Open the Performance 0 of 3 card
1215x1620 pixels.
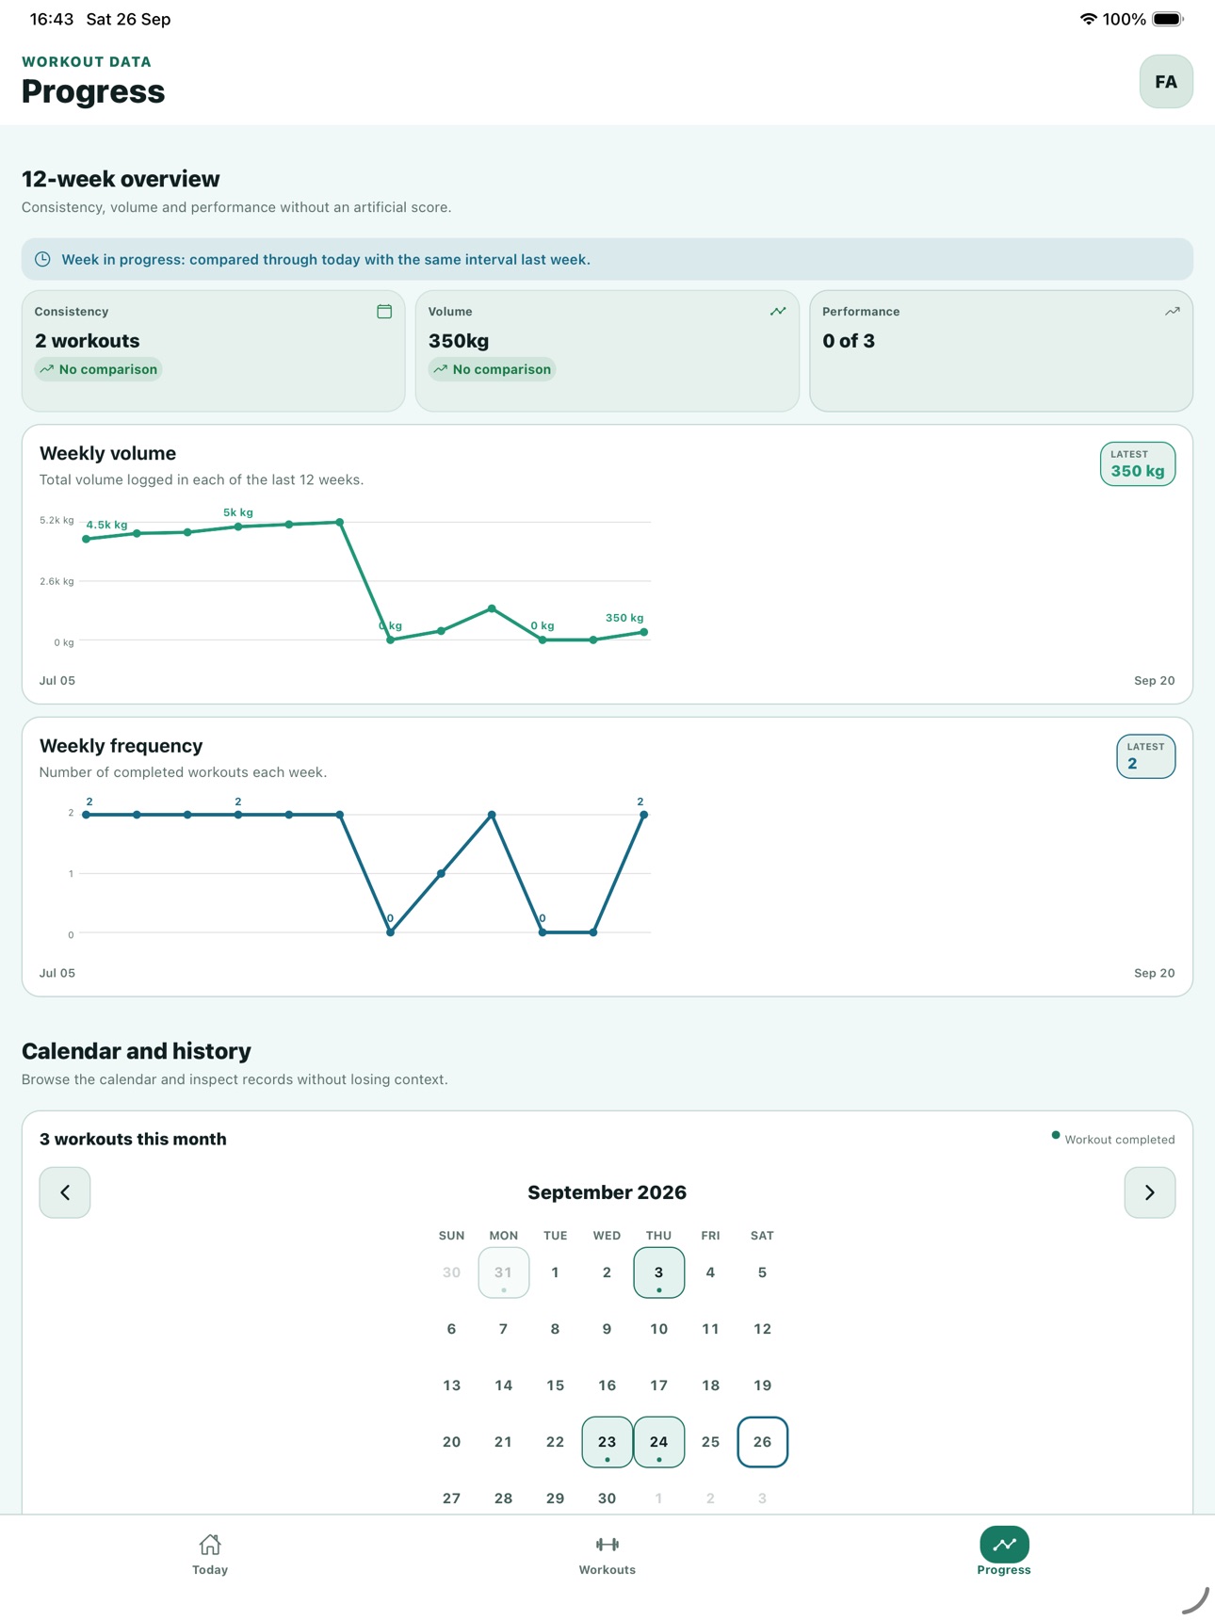1001,350
